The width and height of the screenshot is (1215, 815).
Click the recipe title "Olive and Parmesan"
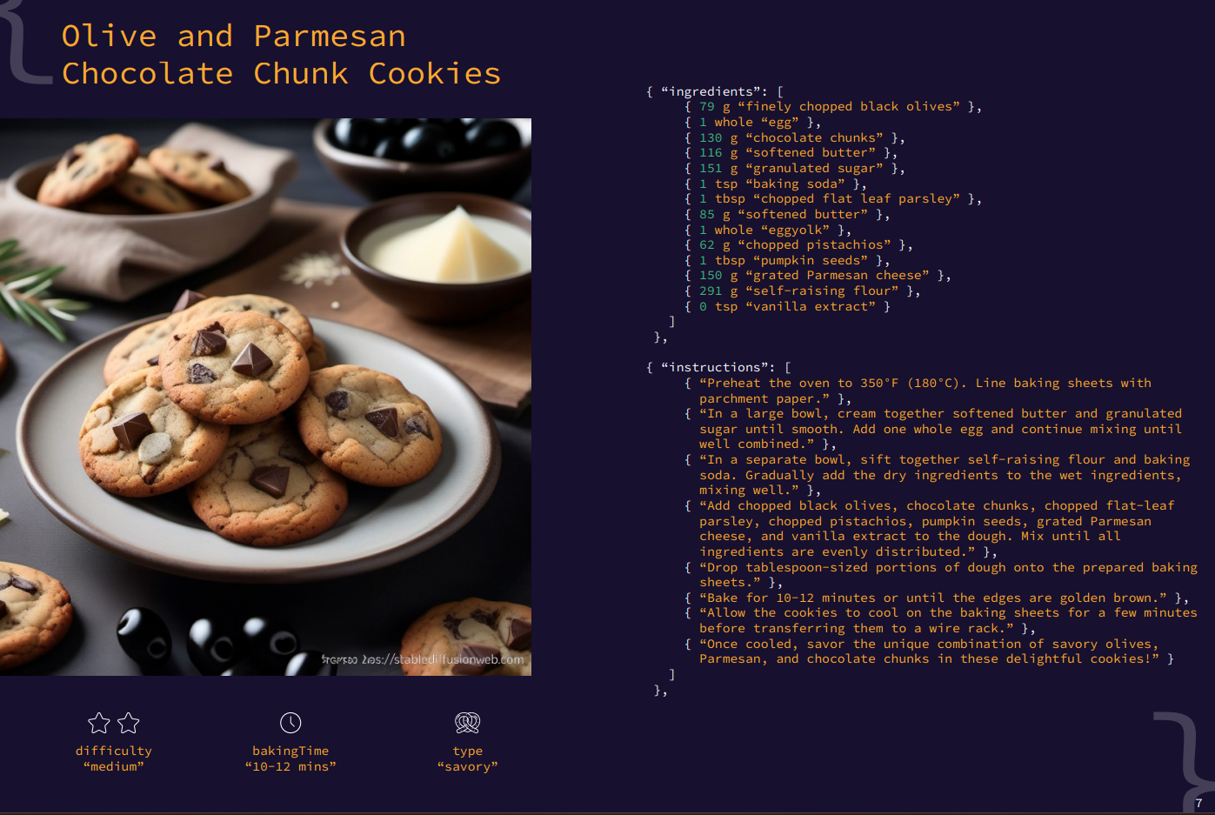[x=233, y=37]
